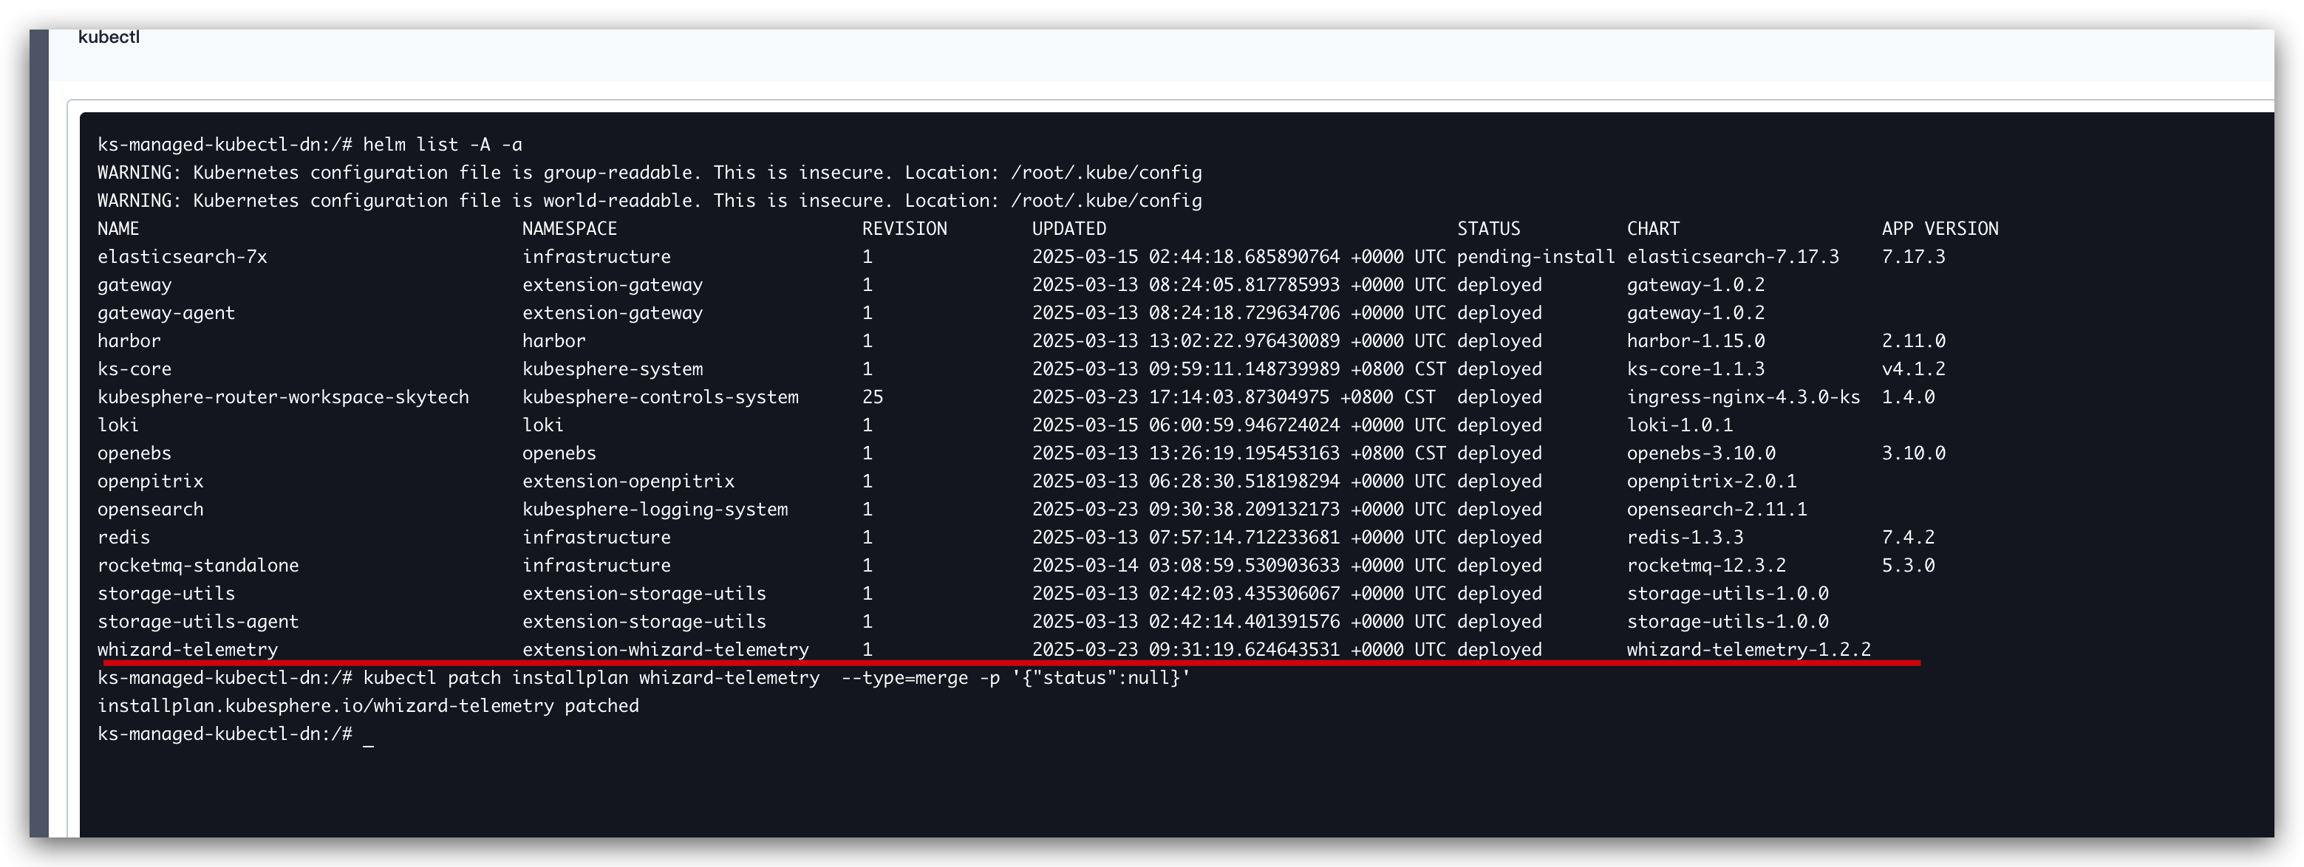Click the redis release name
The height and width of the screenshot is (867, 2304).
pyautogui.click(x=123, y=538)
